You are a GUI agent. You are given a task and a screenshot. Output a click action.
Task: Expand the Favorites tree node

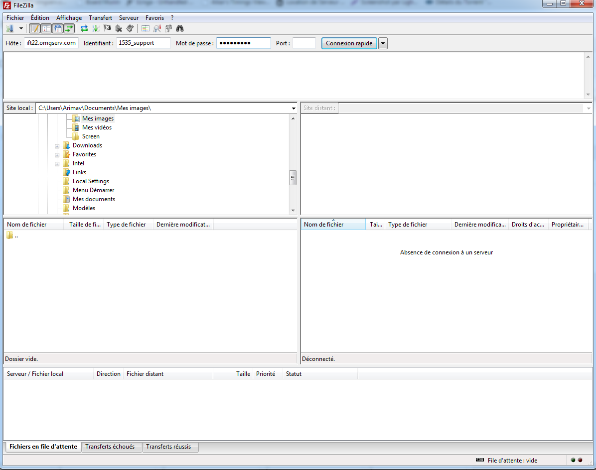57,155
